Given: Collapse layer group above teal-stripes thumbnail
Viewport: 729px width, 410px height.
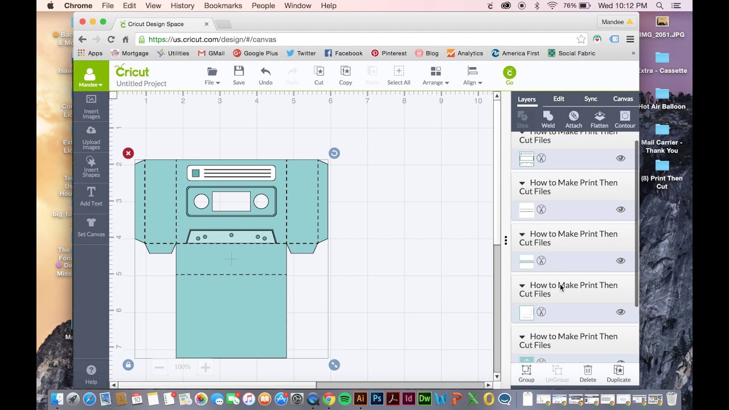Looking at the screenshot, I should click(522, 235).
